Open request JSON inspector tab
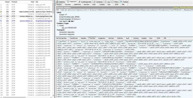 pyautogui.click(x=116, y=5)
